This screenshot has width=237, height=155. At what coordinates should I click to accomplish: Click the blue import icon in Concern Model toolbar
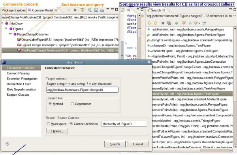102,10
